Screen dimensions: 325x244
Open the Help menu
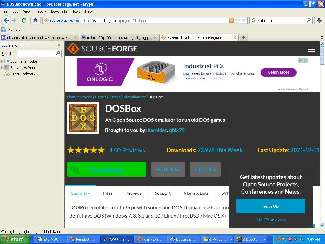click(88, 11)
